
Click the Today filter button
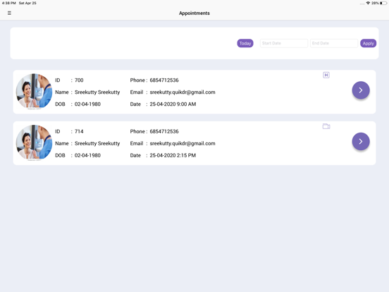click(x=245, y=43)
